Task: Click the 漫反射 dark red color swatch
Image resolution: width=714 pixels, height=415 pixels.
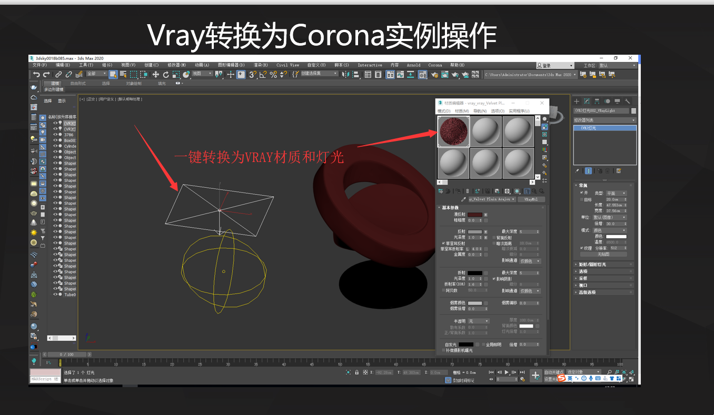Action: click(x=475, y=215)
